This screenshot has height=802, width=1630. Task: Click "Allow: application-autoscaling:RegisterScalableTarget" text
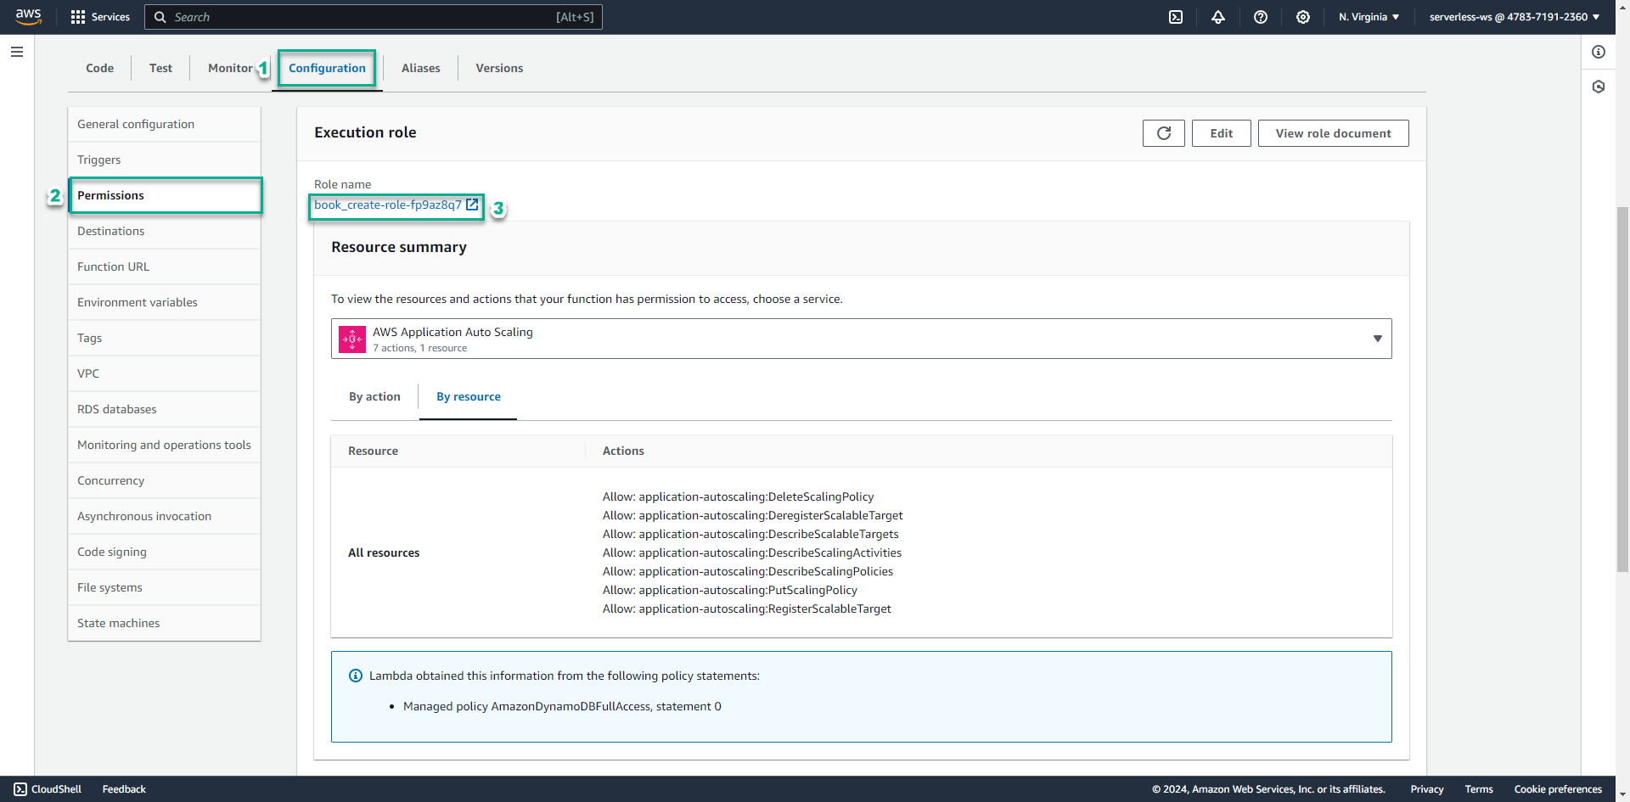tap(747, 609)
